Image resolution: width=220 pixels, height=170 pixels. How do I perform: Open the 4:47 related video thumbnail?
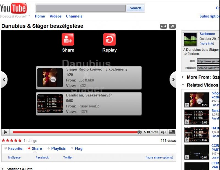[x=196, y=134]
